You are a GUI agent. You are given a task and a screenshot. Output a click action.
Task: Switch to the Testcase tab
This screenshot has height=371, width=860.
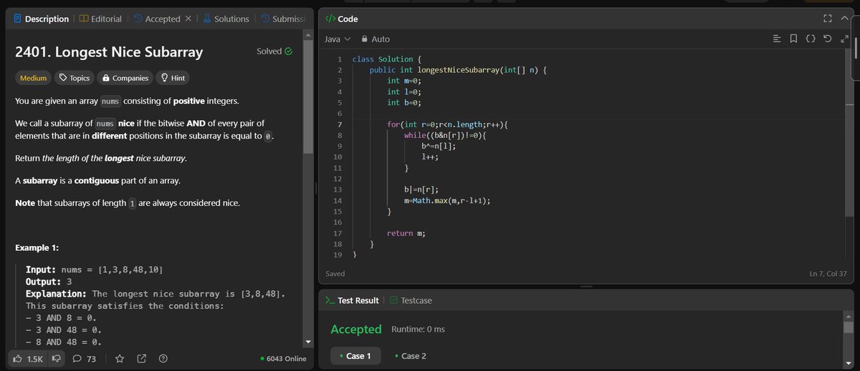[411, 300]
